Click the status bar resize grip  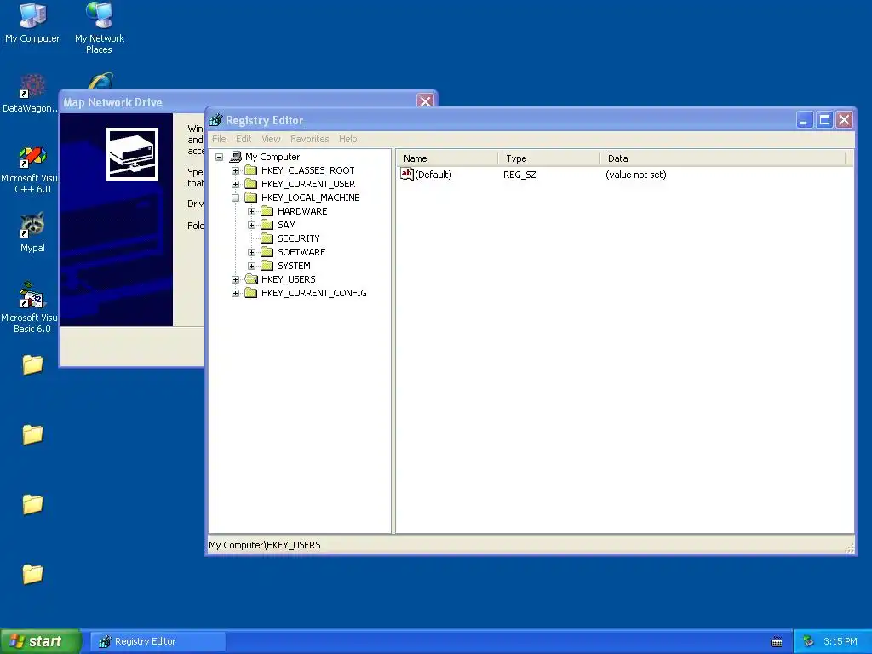(849, 548)
